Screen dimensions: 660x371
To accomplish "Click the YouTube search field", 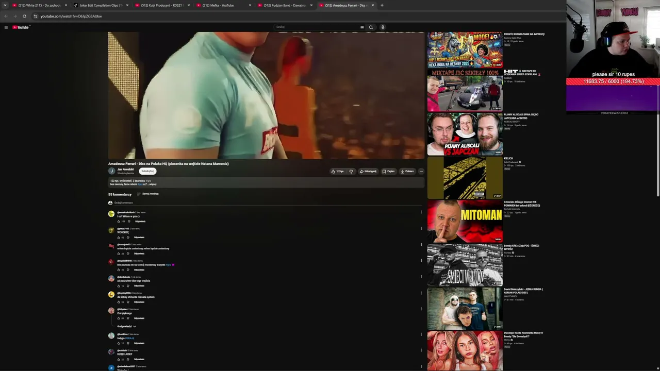I will tap(317, 27).
